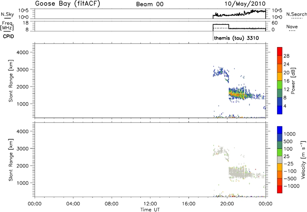Click the Time UT axis label
This screenshot has width=307, height=212.
click(x=150, y=210)
